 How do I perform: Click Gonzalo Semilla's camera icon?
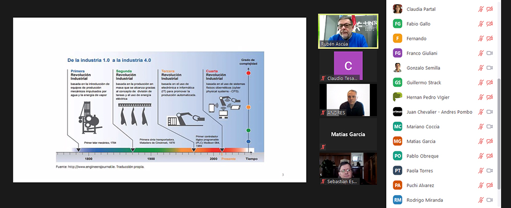490,68
